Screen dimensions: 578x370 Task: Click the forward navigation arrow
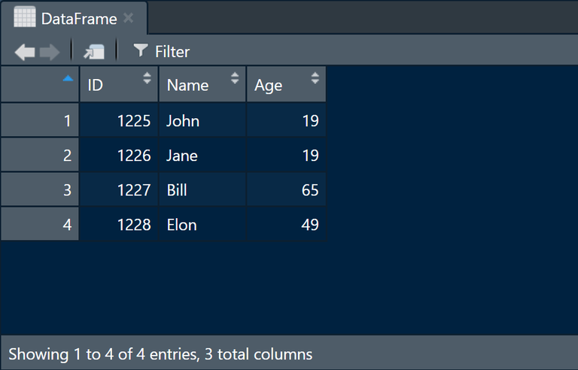point(50,52)
